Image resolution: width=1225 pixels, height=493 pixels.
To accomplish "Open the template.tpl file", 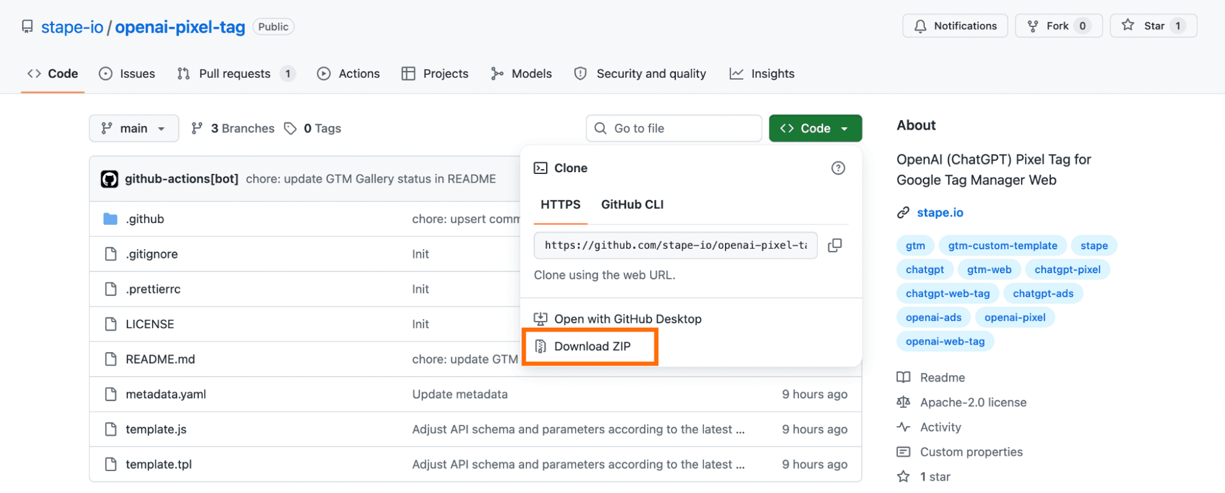I will [x=159, y=464].
